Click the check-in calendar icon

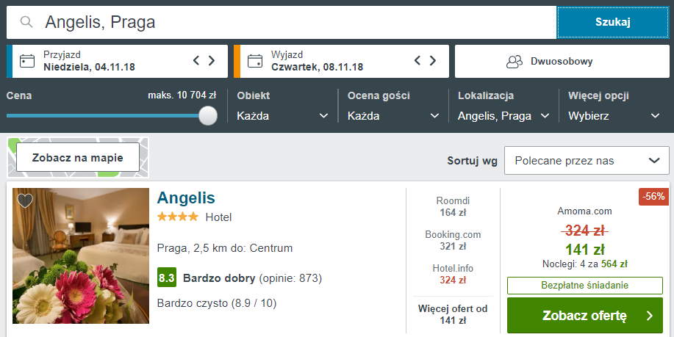27,61
